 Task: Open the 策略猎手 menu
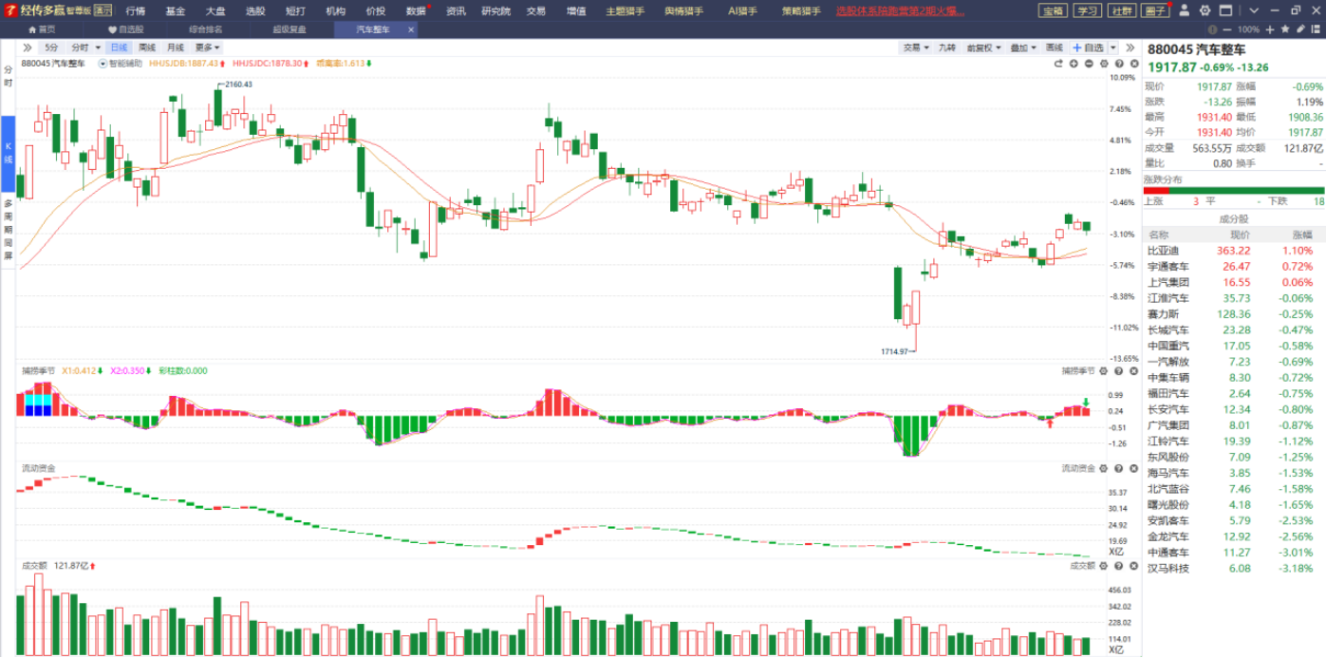802,10
